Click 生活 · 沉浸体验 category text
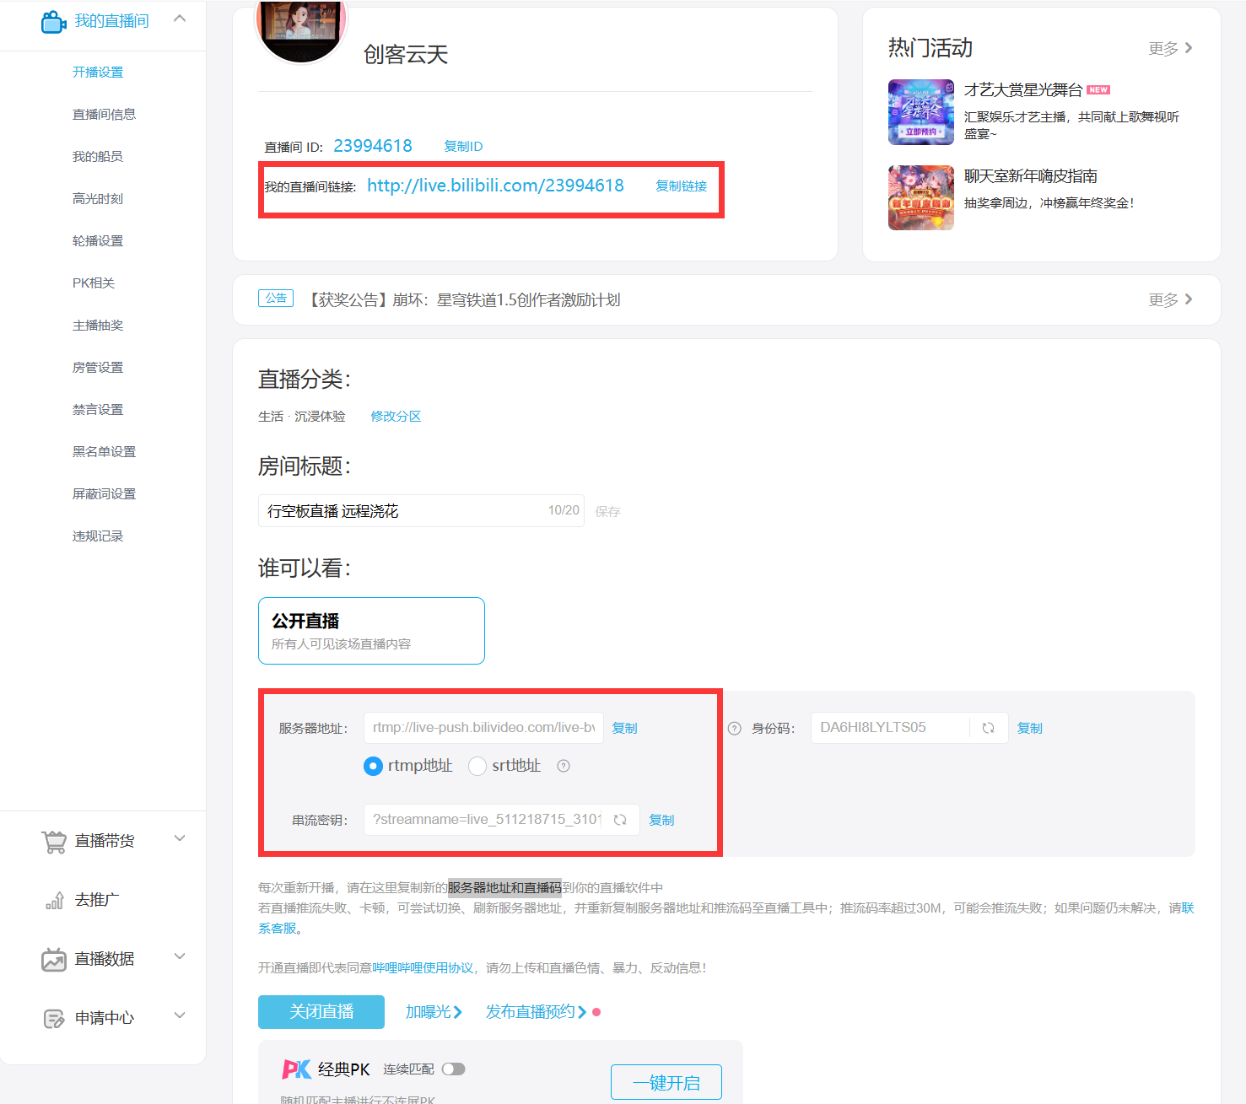The height and width of the screenshot is (1104, 1246). (302, 416)
